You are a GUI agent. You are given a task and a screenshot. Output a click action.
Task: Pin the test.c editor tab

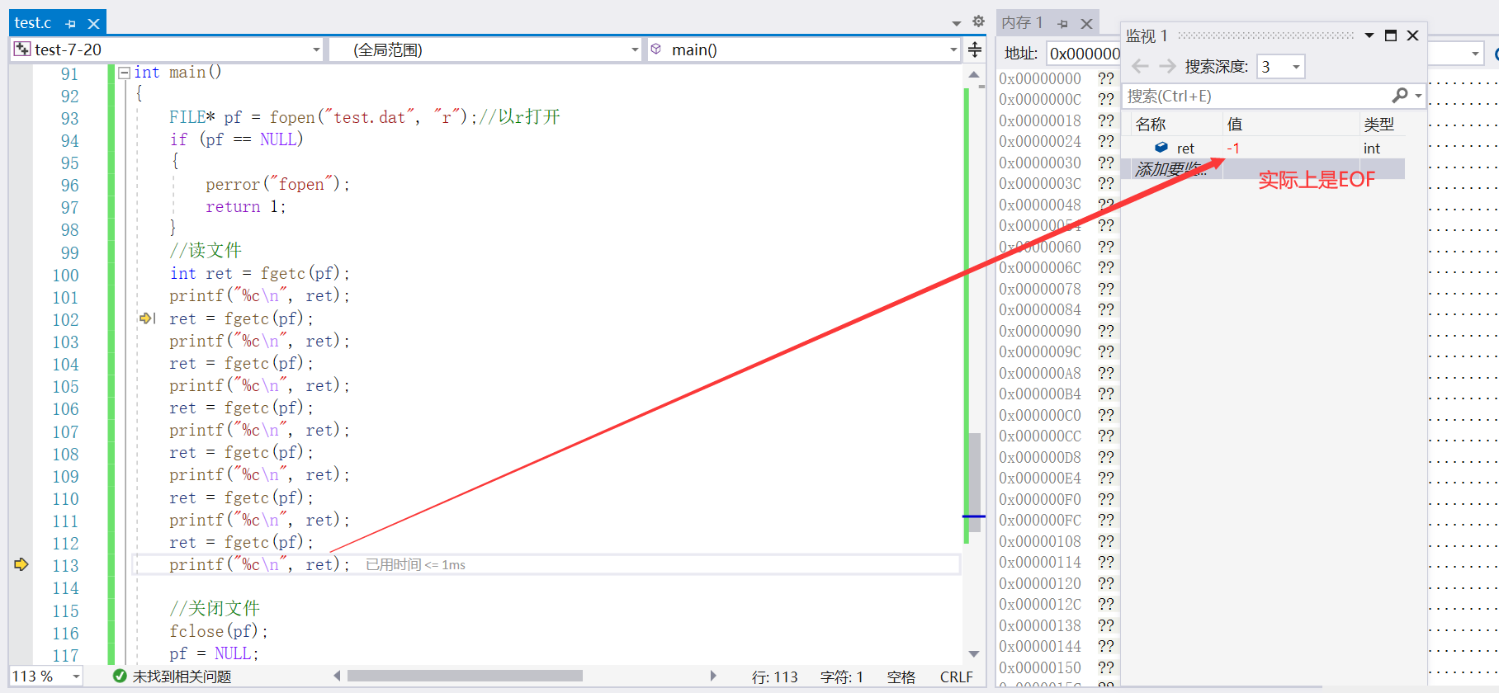(70, 24)
